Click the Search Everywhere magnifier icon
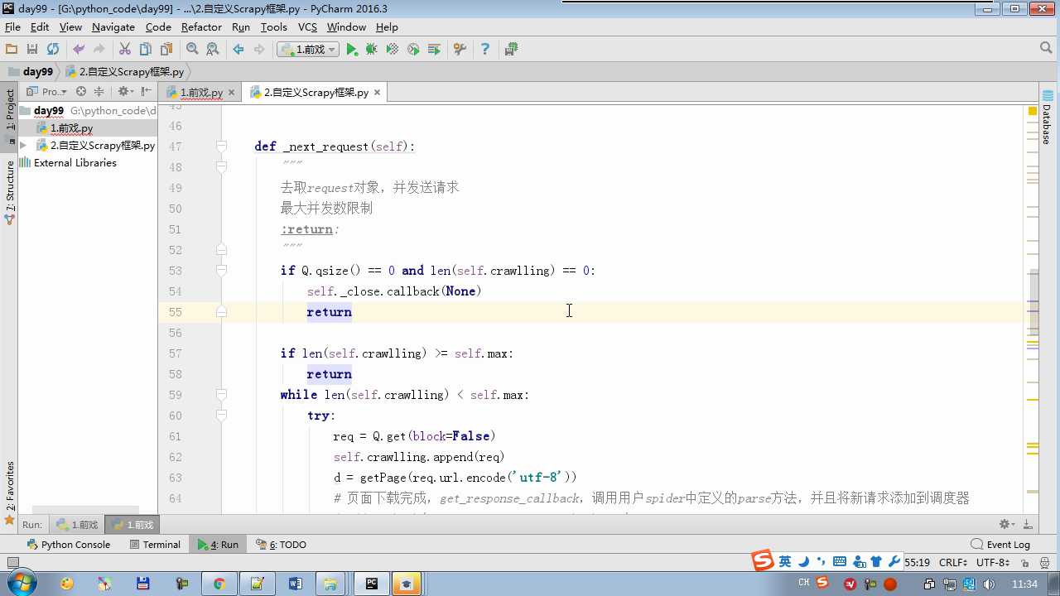 coord(1046,49)
